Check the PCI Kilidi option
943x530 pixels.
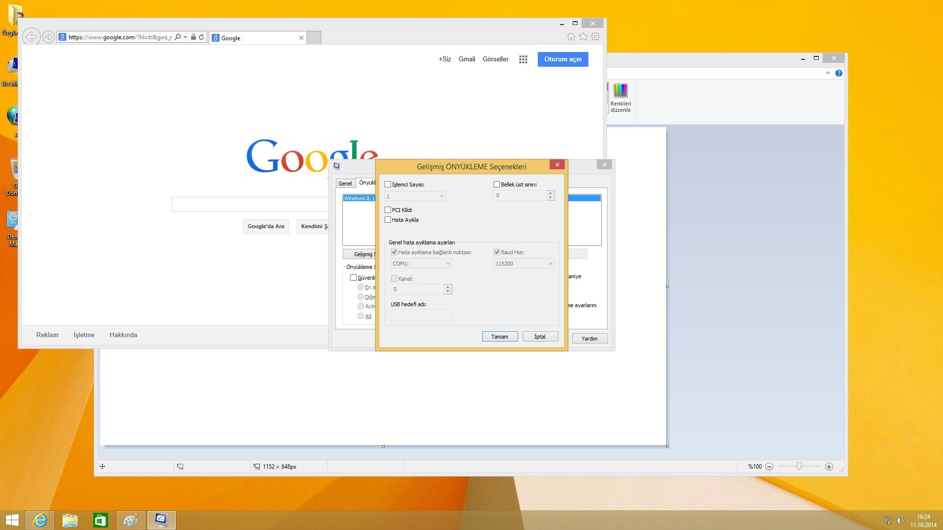388,210
